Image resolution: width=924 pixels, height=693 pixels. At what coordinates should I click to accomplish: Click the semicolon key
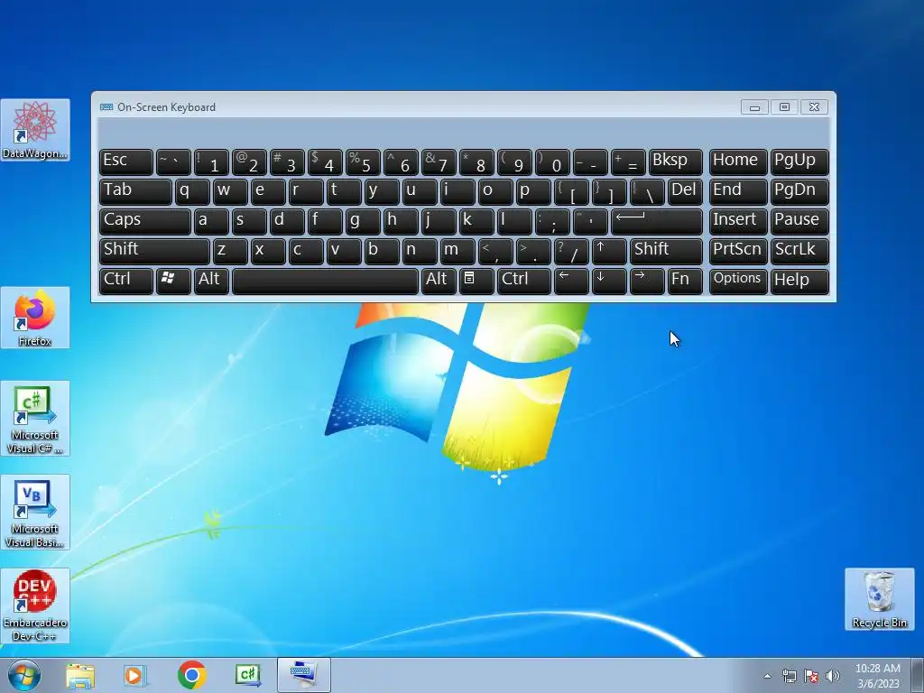coord(552,222)
